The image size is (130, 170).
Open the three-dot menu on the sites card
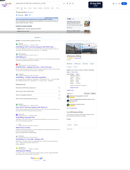point(89,19)
